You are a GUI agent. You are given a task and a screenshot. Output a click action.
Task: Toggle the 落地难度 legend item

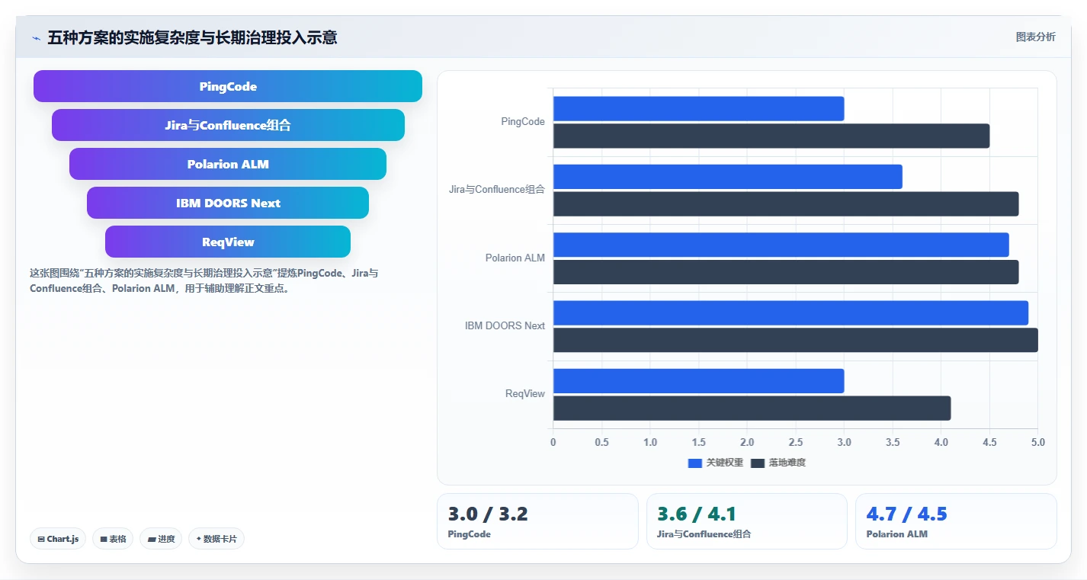[778, 463]
